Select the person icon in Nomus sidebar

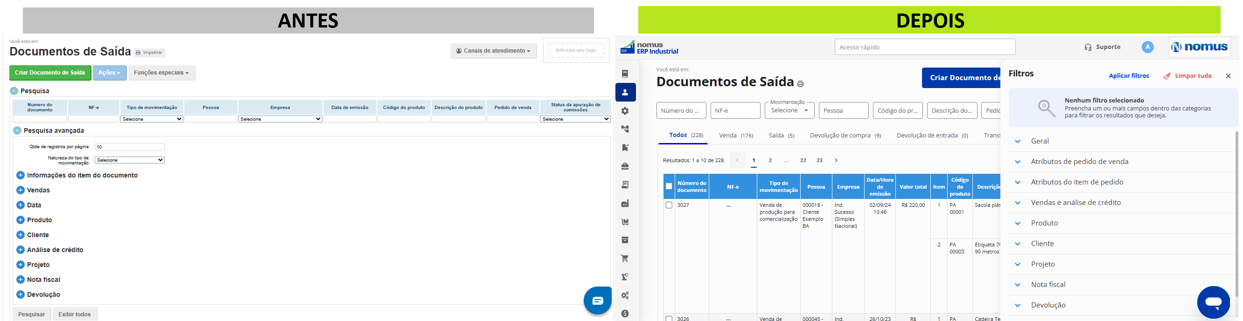[x=625, y=92]
